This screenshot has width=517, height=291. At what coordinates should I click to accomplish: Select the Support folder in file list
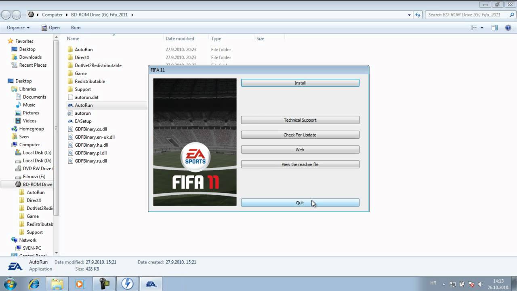(x=82, y=89)
